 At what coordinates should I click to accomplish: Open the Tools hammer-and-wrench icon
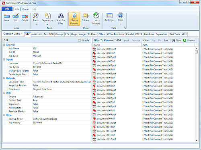(36, 16)
